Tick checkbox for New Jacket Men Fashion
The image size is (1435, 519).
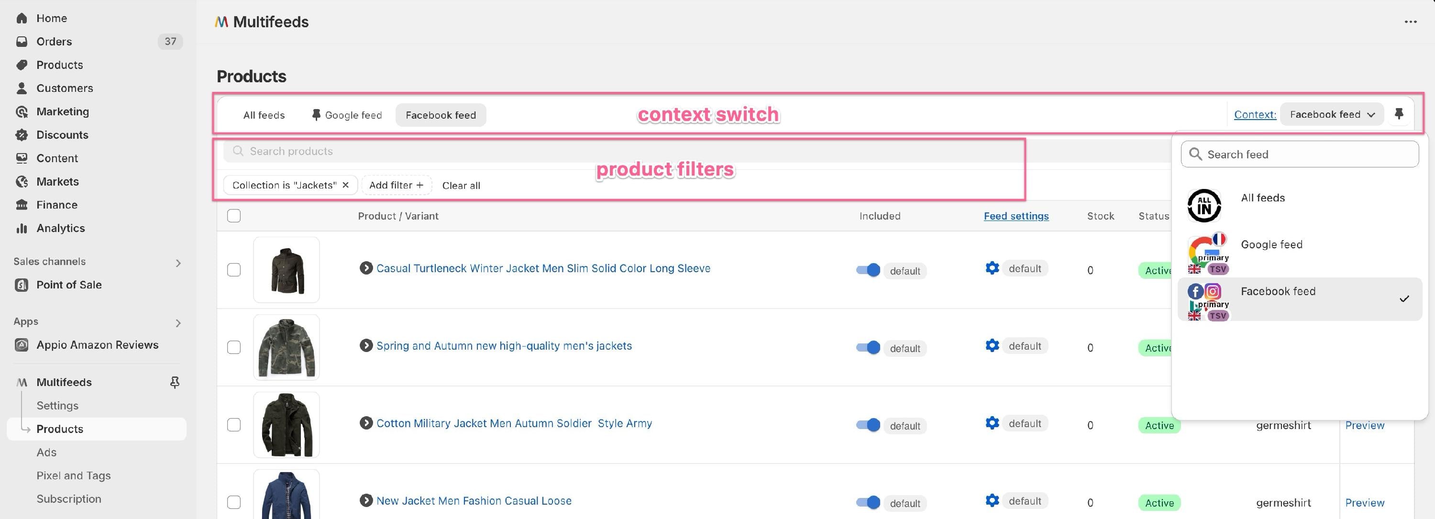(x=234, y=502)
